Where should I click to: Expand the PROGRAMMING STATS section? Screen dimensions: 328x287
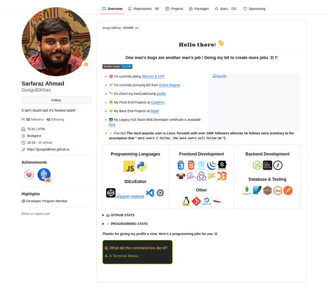(125, 224)
